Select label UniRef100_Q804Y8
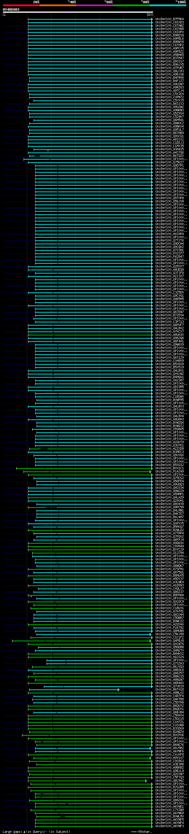The image size is (189, 834). [169, 504]
